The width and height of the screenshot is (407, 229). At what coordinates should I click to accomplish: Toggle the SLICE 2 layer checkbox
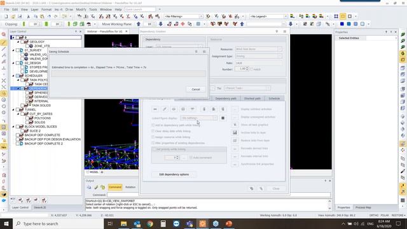pos(22,131)
